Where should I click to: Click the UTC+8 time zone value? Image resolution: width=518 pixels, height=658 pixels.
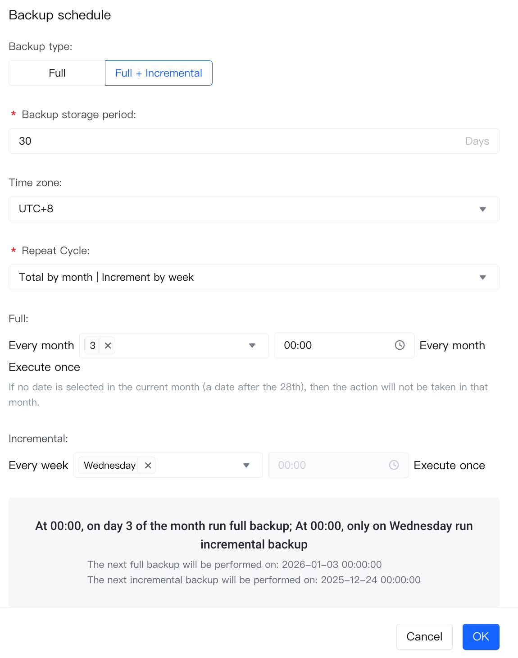pyautogui.click(x=36, y=209)
